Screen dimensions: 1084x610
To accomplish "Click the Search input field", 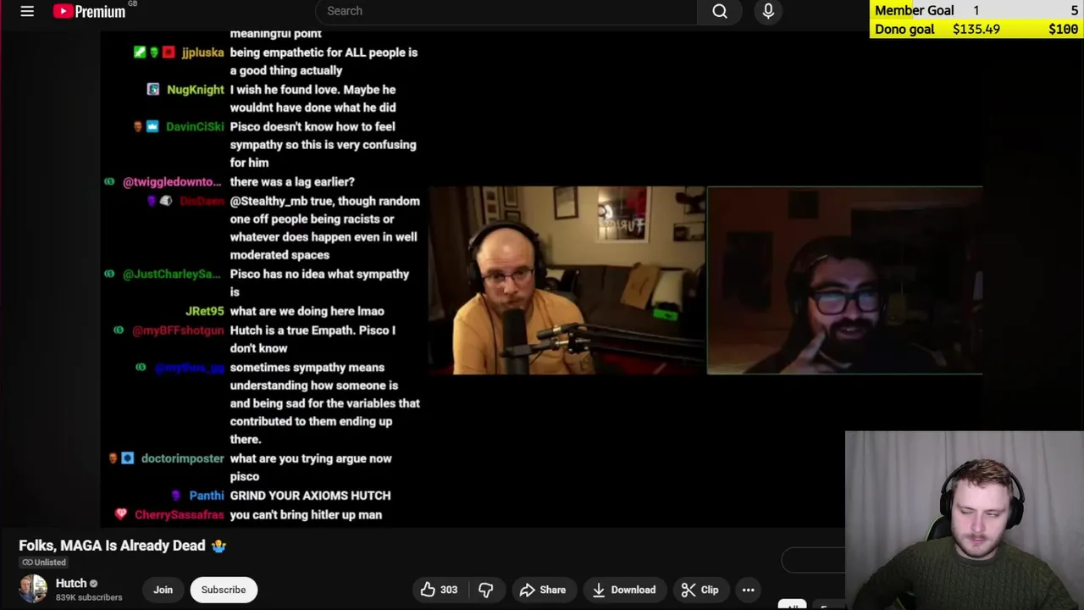I will [x=506, y=11].
